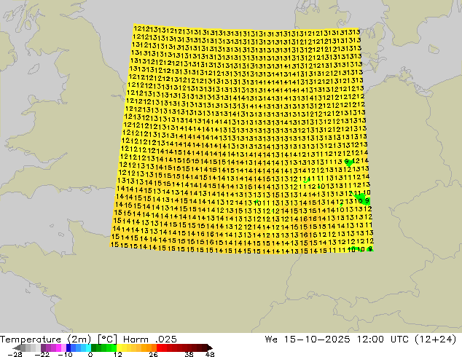The image size is (462, 357).
Task: Click the right arrow end of temperature color scale
Action: point(210,348)
